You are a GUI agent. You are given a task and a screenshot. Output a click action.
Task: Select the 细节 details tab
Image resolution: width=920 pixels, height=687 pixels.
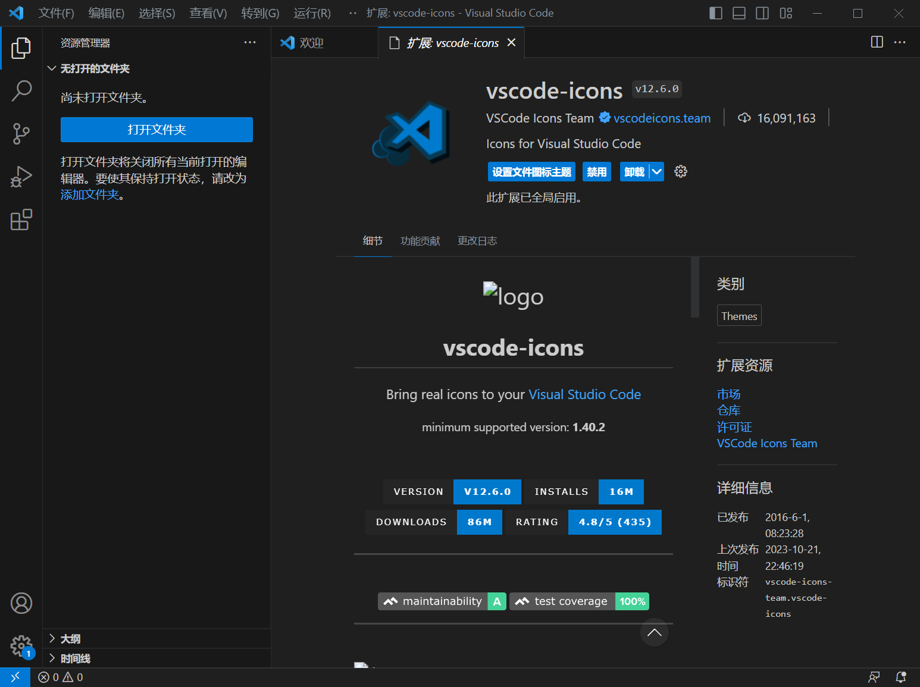[x=373, y=241]
